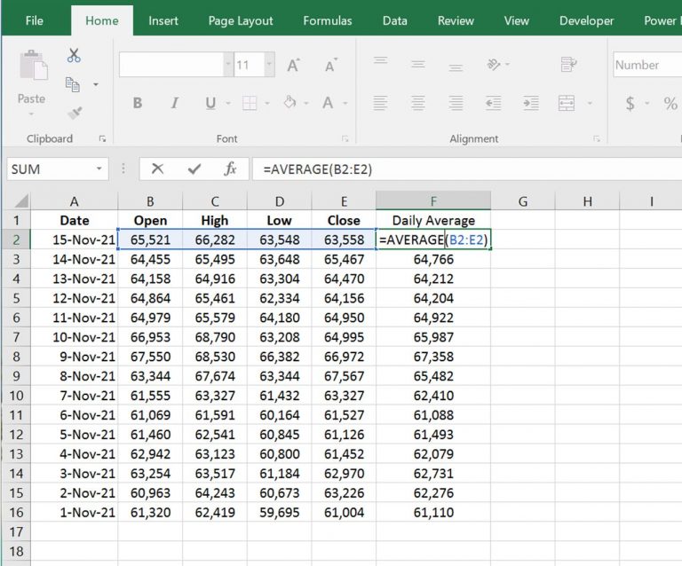
Task: Click the Format Painter brush icon
Action: click(x=74, y=114)
